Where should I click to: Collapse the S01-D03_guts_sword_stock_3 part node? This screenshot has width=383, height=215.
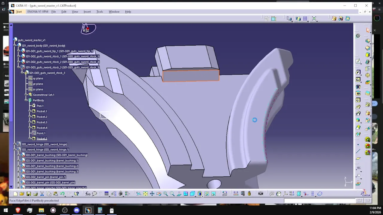coord(22,73)
